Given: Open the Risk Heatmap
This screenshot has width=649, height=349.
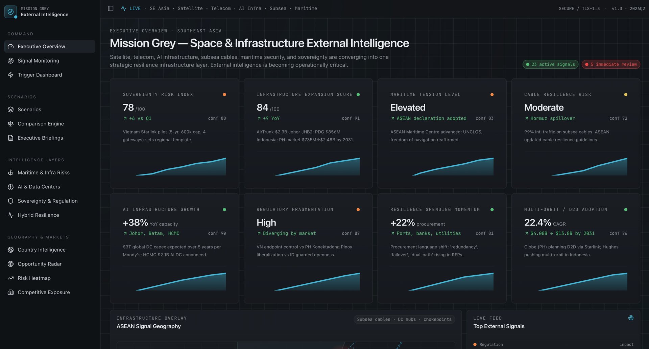Looking at the screenshot, I should [50, 278].
